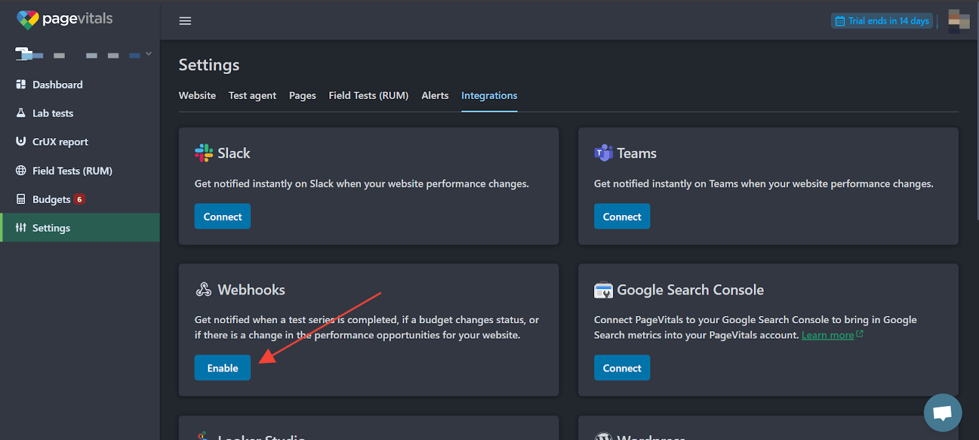Viewport: 979px width, 440px height.
Task: Select the Field Tests (RUM) tab
Action: point(368,95)
